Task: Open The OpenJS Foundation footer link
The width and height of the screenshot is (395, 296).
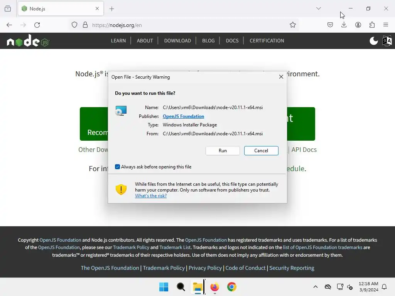Action: click(110, 268)
